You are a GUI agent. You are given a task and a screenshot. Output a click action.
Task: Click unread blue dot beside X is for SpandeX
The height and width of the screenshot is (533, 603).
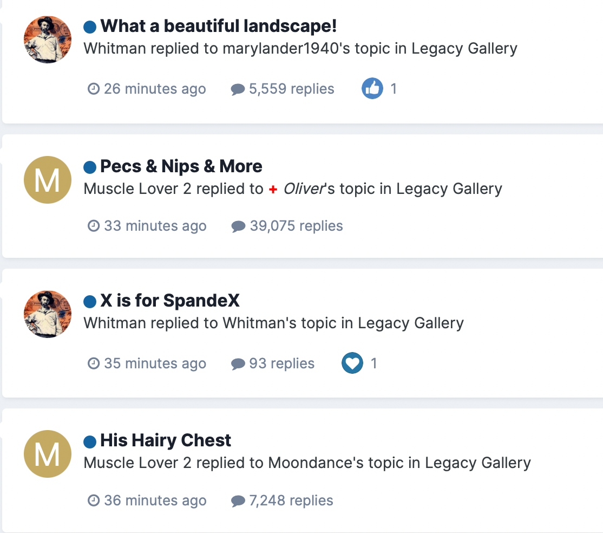click(90, 301)
